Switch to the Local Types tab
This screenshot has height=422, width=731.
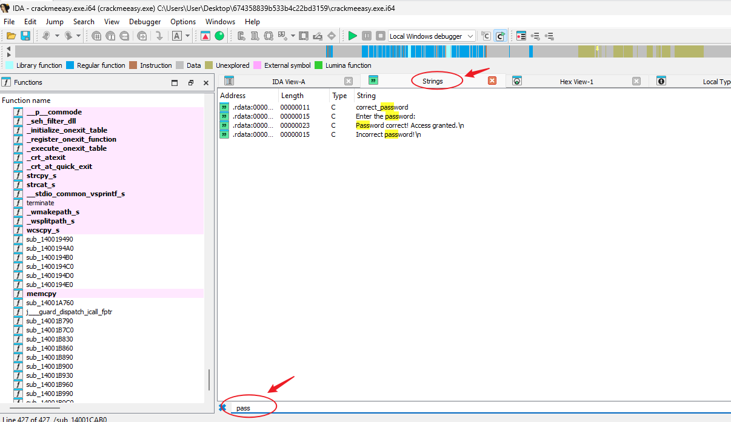click(x=691, y=81)
